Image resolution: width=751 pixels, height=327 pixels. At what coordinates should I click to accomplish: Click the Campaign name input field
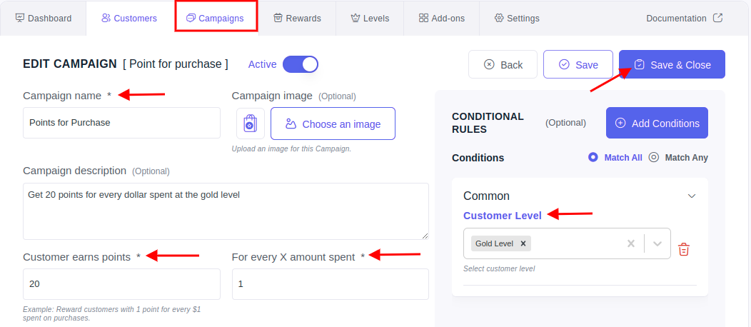point(121,123)
